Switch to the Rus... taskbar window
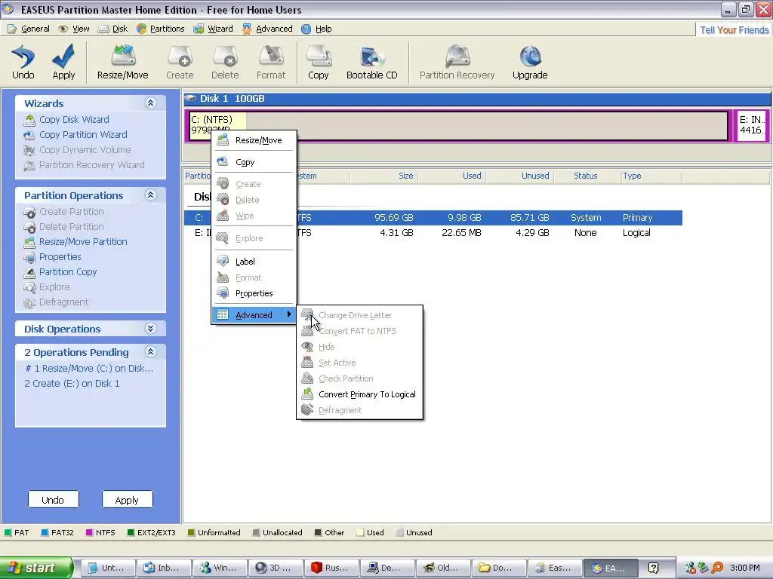 [x=331, y=568]
